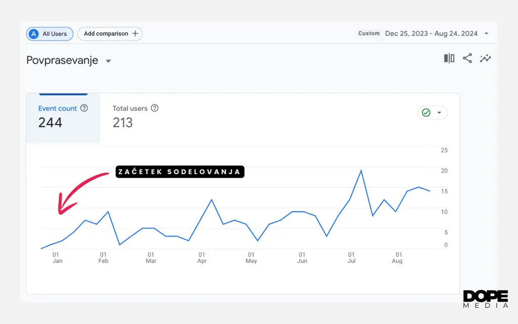Click the 20 y-axis value
Image resolution: width=518 pixels, height=324 pixels.
click(444, 171)
